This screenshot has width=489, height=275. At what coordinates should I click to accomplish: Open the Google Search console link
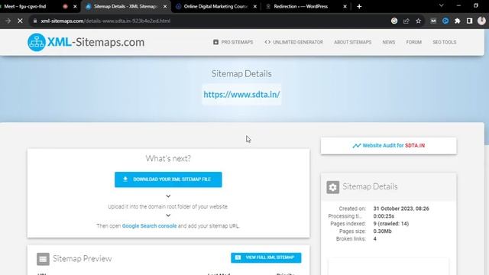coord(149,226)
